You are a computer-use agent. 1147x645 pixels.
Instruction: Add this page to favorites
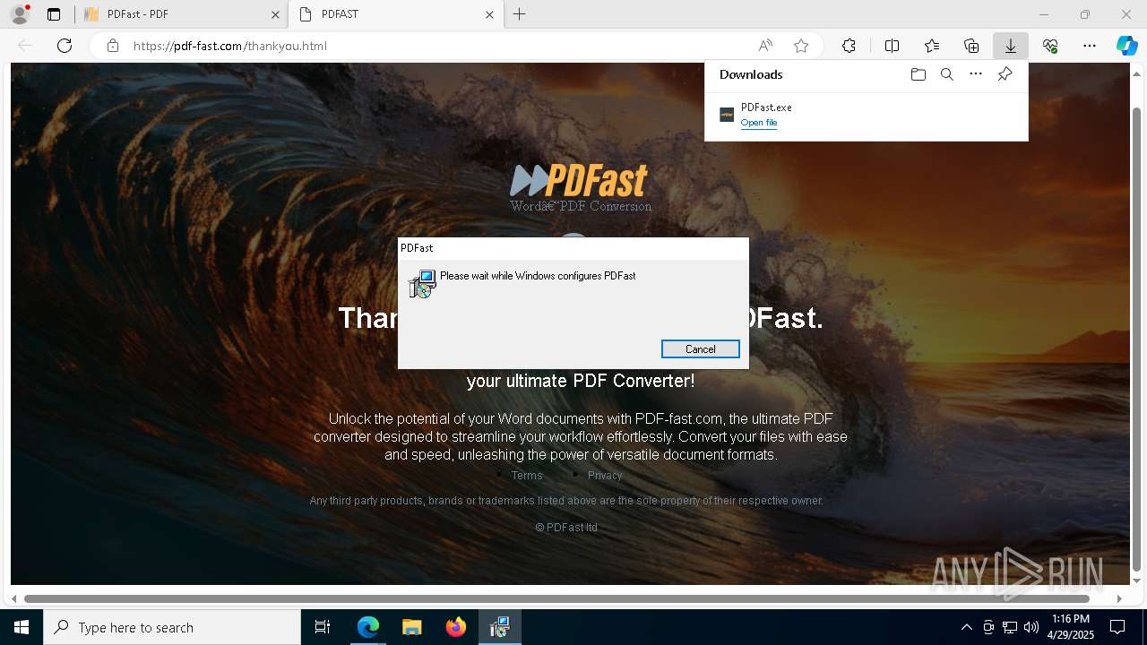pyautogui.click(x=801, y=46)
